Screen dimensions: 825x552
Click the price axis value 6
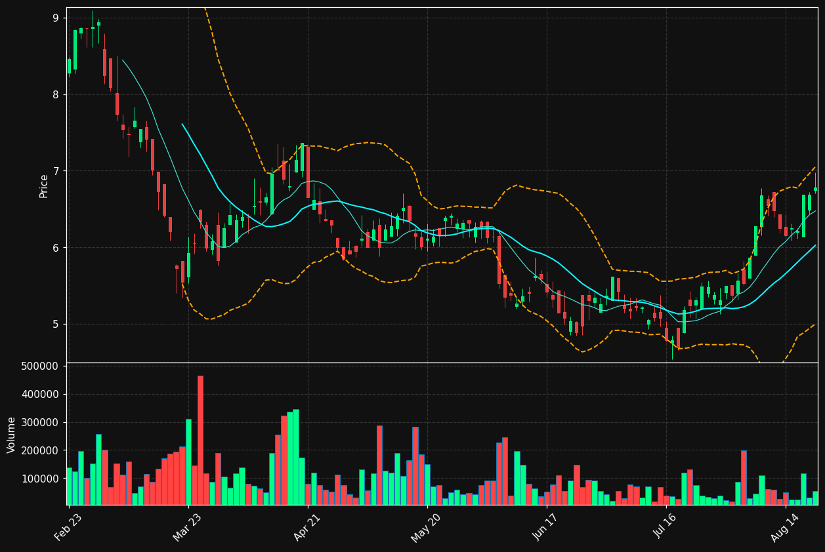click(56, 248)
